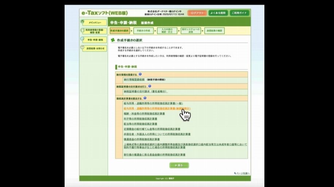
Task: Click help icon beside 納税証明書の交付請求を行う
Action: [x=149, y=86]
